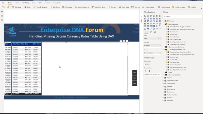
Task: Collapse the Visualizations pane
Action: pyautogui.click(x=160, y=12)
